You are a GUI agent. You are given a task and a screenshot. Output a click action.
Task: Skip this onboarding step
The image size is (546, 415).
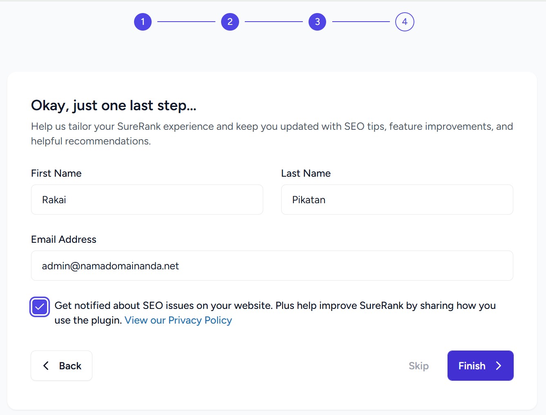click(418, 366)
